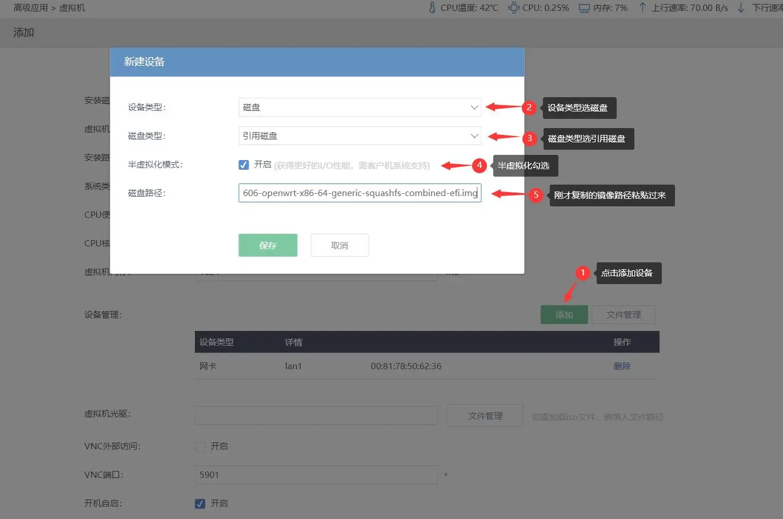Select 虚拟机 in the breadcrumb
Viewport: 783px width, 519px height.
73,8
